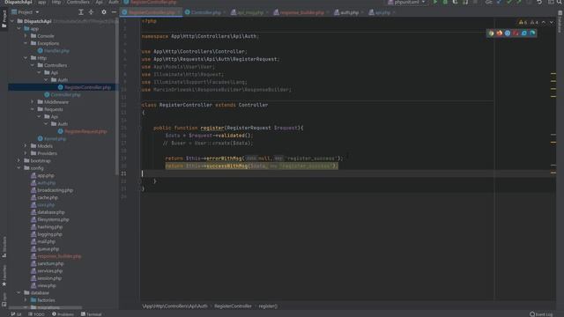Open the Terminal tool window
The height and width of the screenshot is (317, 564).
coord(92,314)
